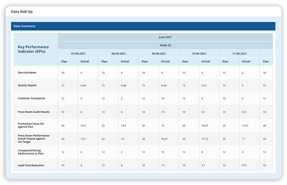Click Customer Complaints actual 10 on 09-06-2021
This screenshot has width=287, height=185.
163,98
